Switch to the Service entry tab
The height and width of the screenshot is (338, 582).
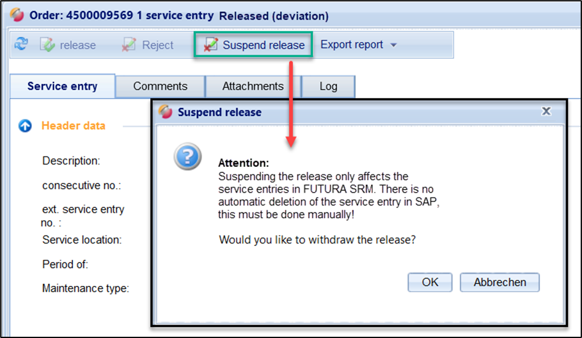tap(62, 86)
